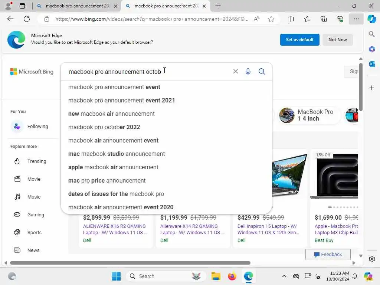Select suggestion dates of issues for the macbook pro
Viewport: 380px width, 285px height.
coord(166,194)
